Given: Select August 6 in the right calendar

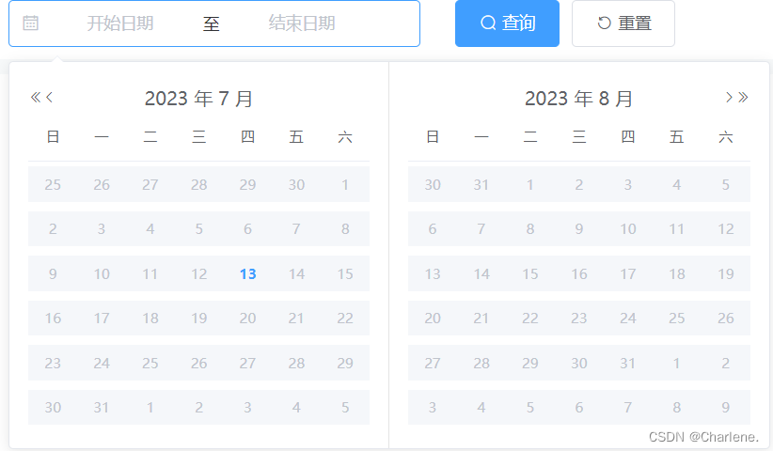Looking at the screenshot, I should (433, 229).
